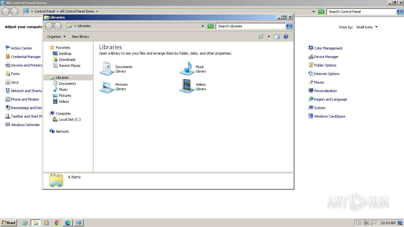Select Recent Places under Favorites
Screen dimensions: 404x227
pyautogui.click(x=69, y=66)
